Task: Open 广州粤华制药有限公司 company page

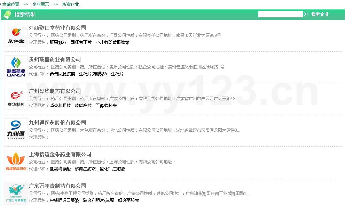Action: (55, 91)
